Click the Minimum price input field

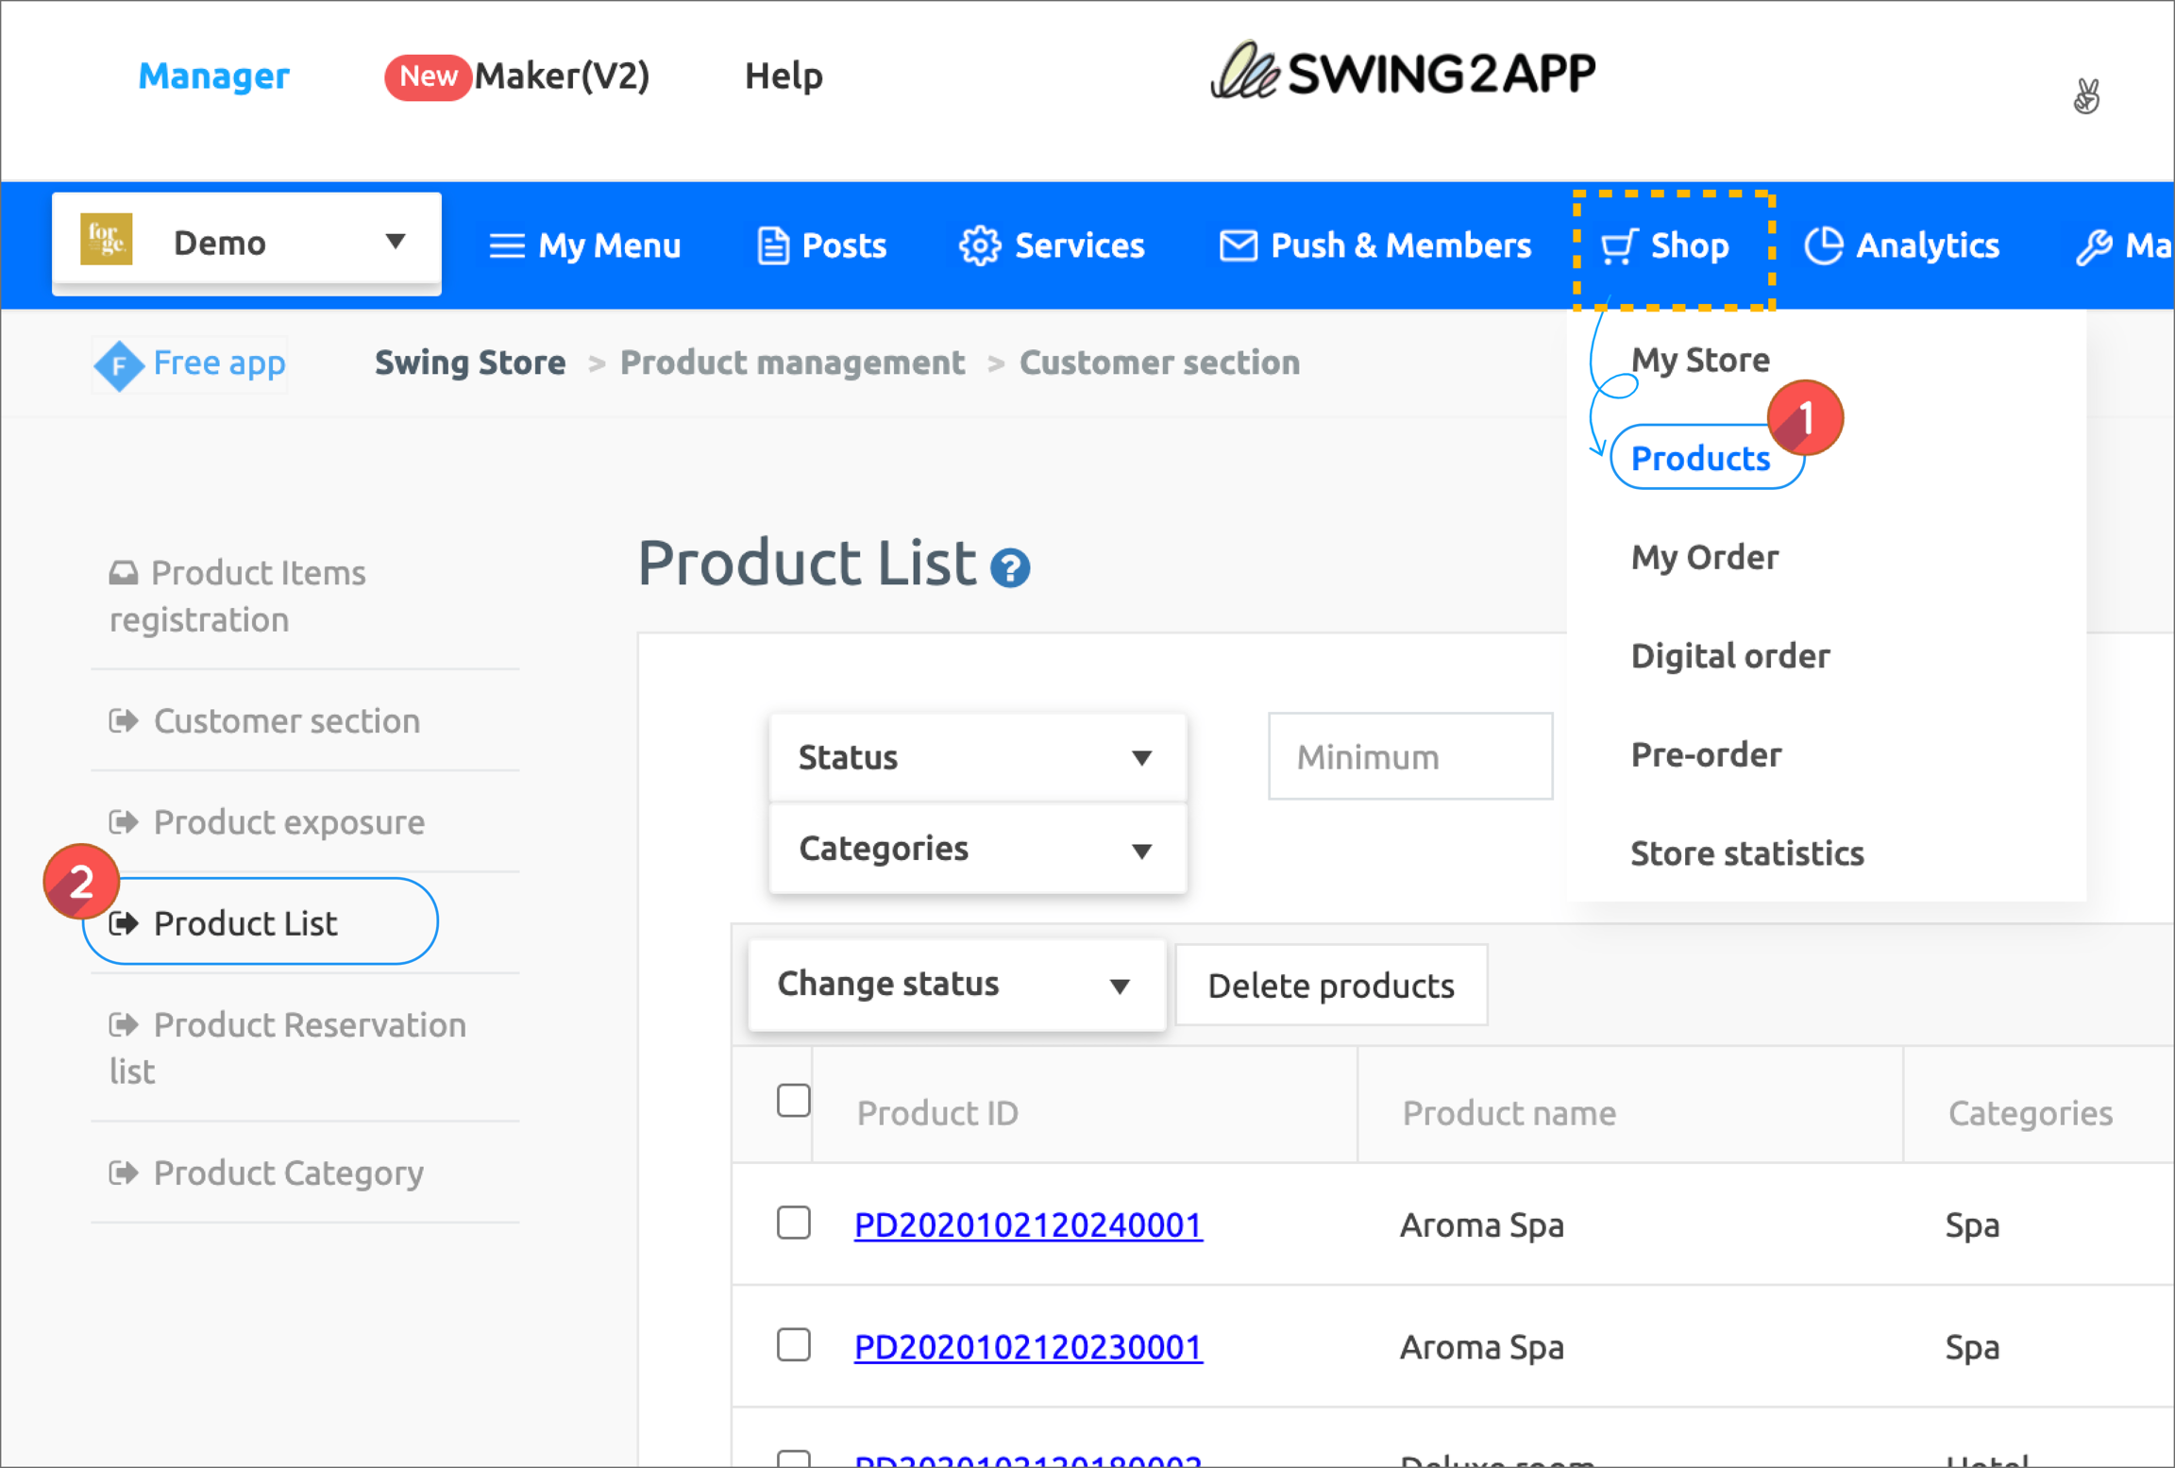1409,757
